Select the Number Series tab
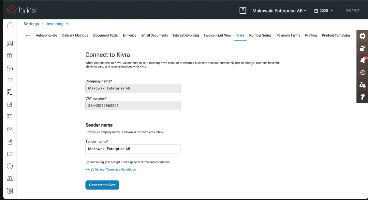The width and height of the screenshot is (368, 200). click(x=260, y=35)
